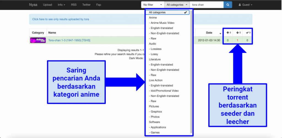Image resolution: width=282 pixels, height=138 pixels.
Task: Expand the Info menu in navbar
Action: click(61, 5)
